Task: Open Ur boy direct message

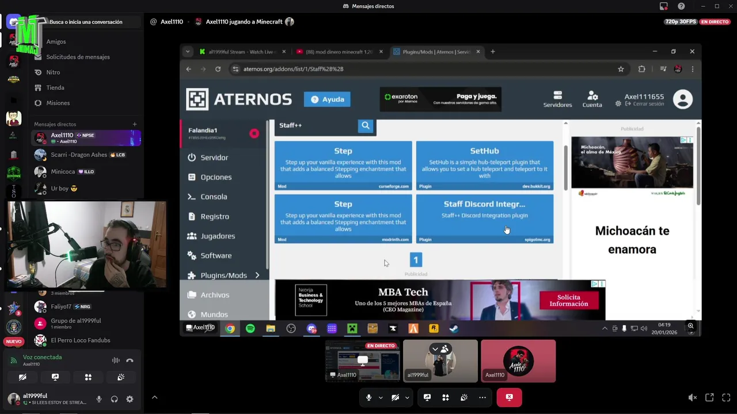Action: (x=86, y=188)
